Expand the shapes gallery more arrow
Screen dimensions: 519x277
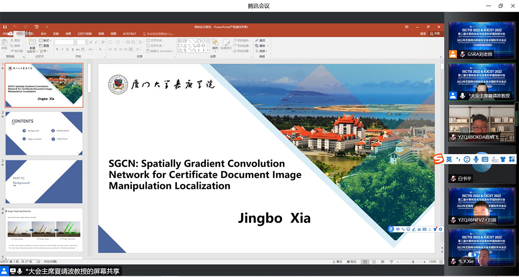click(x=208, y=51)
